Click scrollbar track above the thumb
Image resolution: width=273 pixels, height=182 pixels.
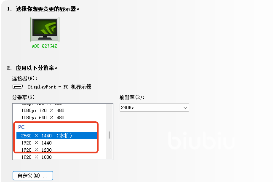(x=109, y=118)
